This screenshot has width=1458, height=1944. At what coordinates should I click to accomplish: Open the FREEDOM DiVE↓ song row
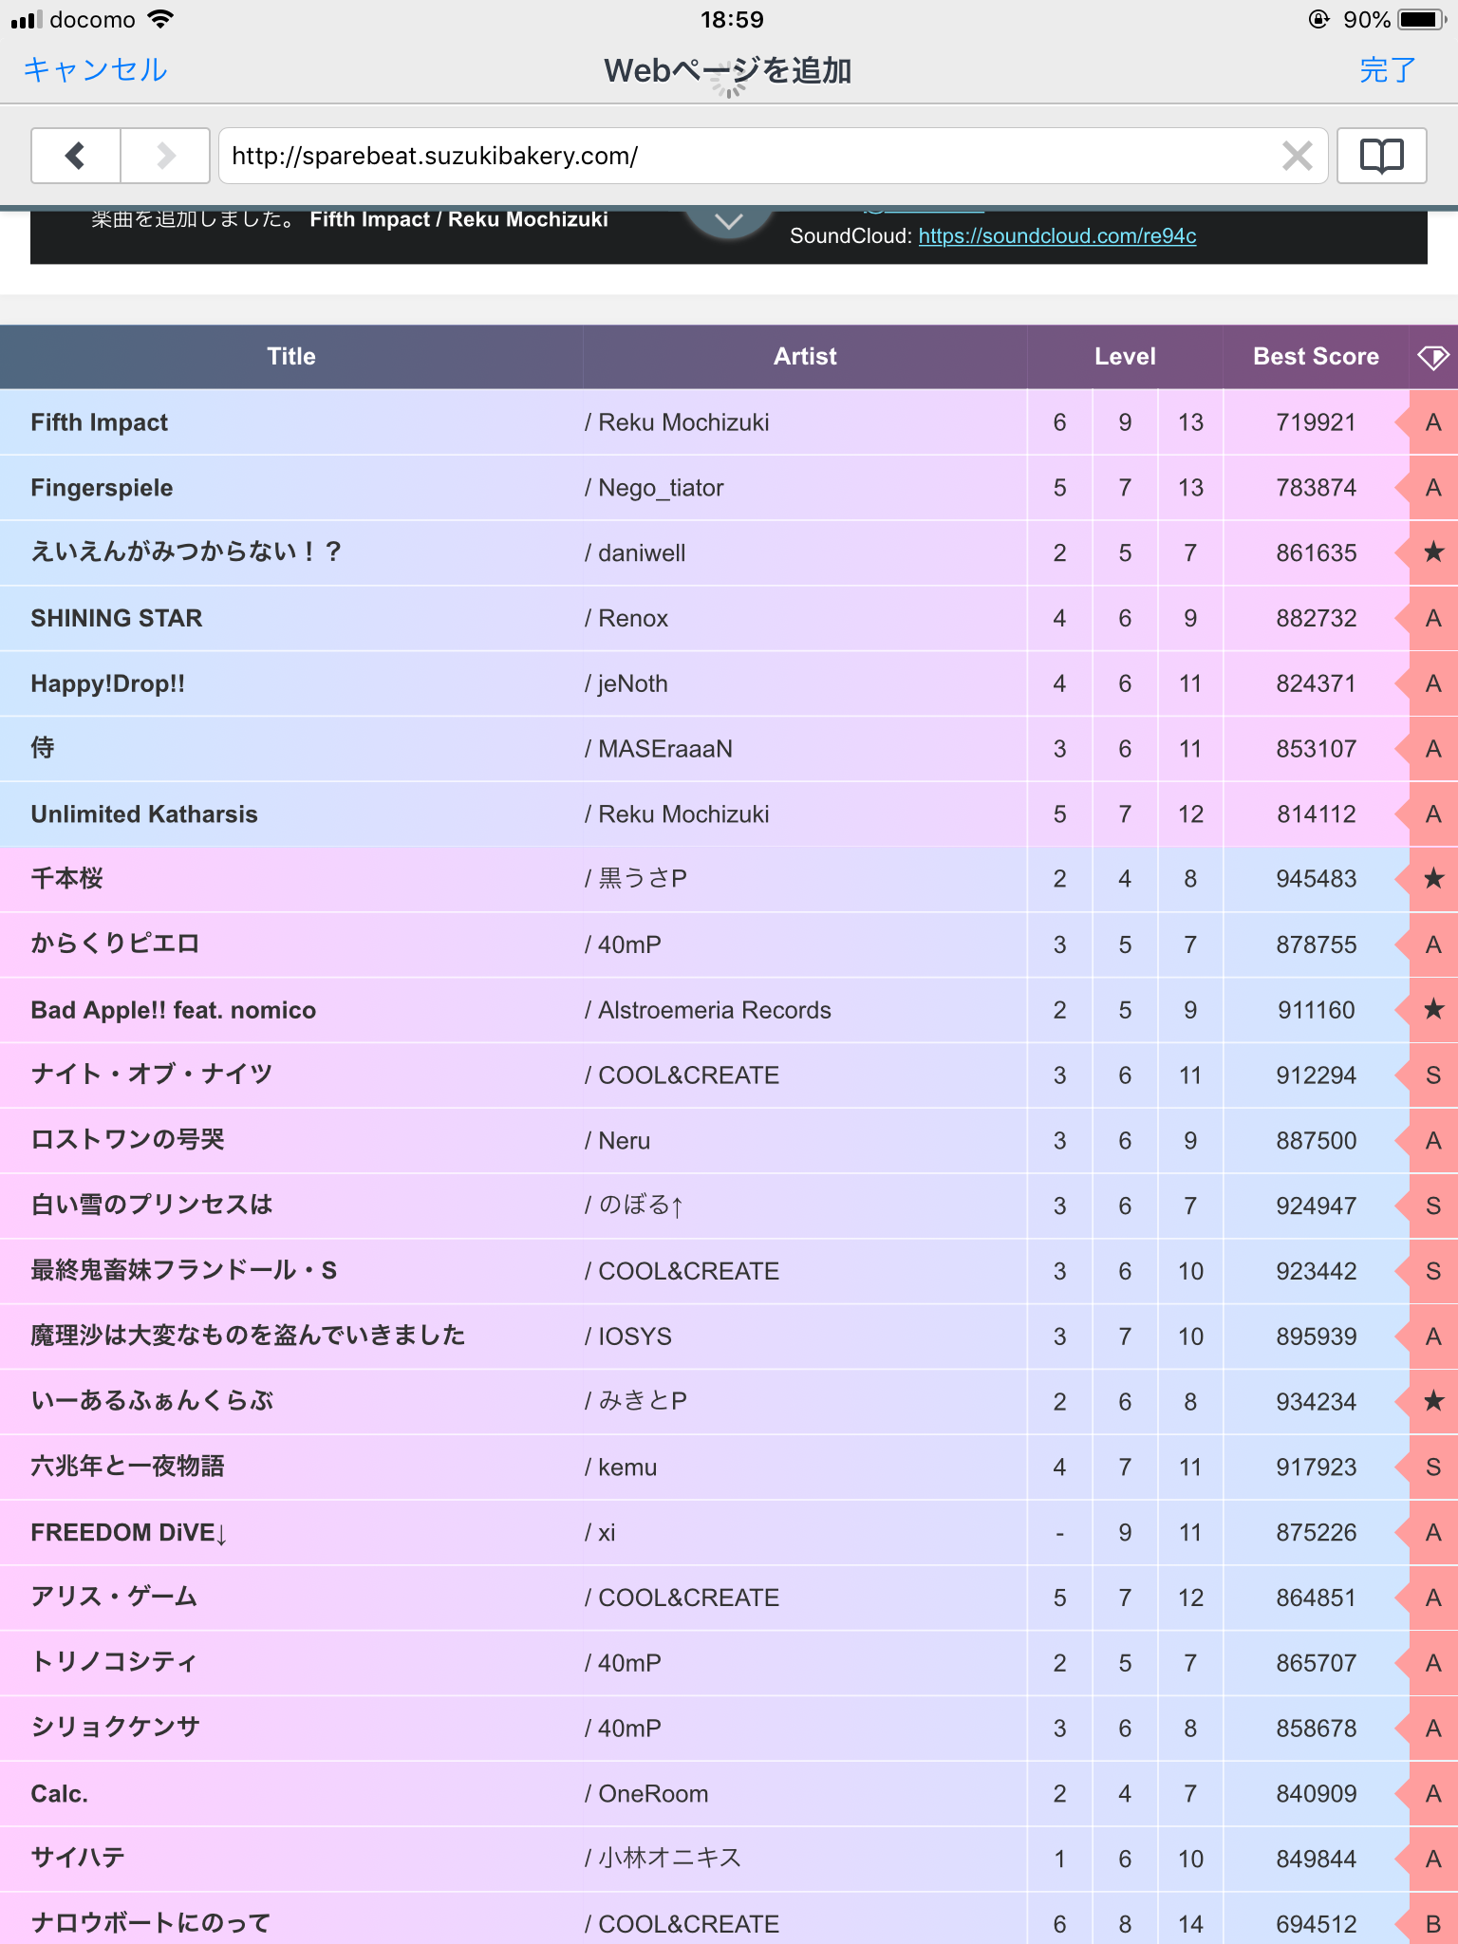[x=729, y=1532]
